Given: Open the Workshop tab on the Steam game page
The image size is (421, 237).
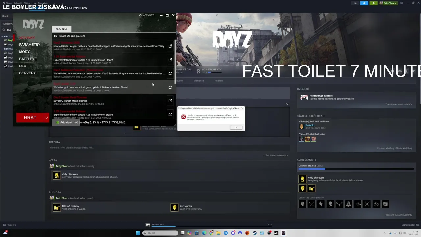Looking at the screenshot, I should pos(199,81).
